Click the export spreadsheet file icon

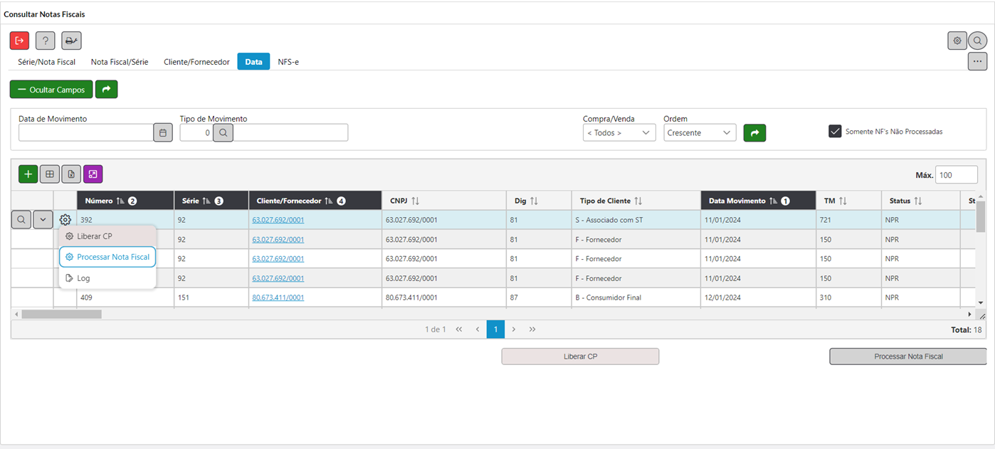(71, 174)
